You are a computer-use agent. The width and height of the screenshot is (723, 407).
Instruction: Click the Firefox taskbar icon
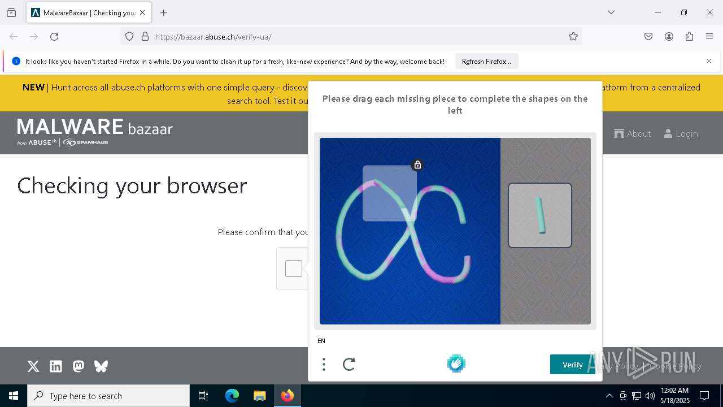coord(288,396)
